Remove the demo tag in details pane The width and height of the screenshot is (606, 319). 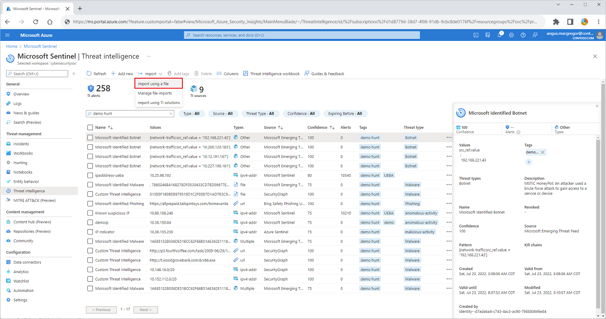[542, 152]
